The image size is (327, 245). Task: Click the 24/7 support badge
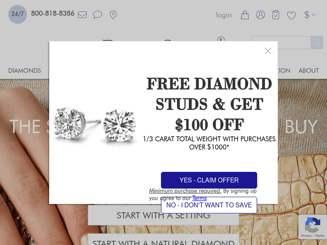point(17,14)
